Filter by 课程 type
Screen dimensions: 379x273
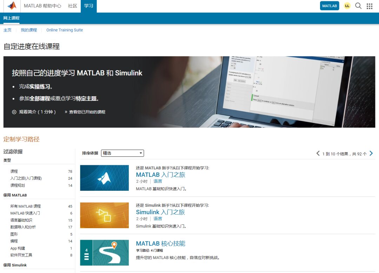point(14,171)
